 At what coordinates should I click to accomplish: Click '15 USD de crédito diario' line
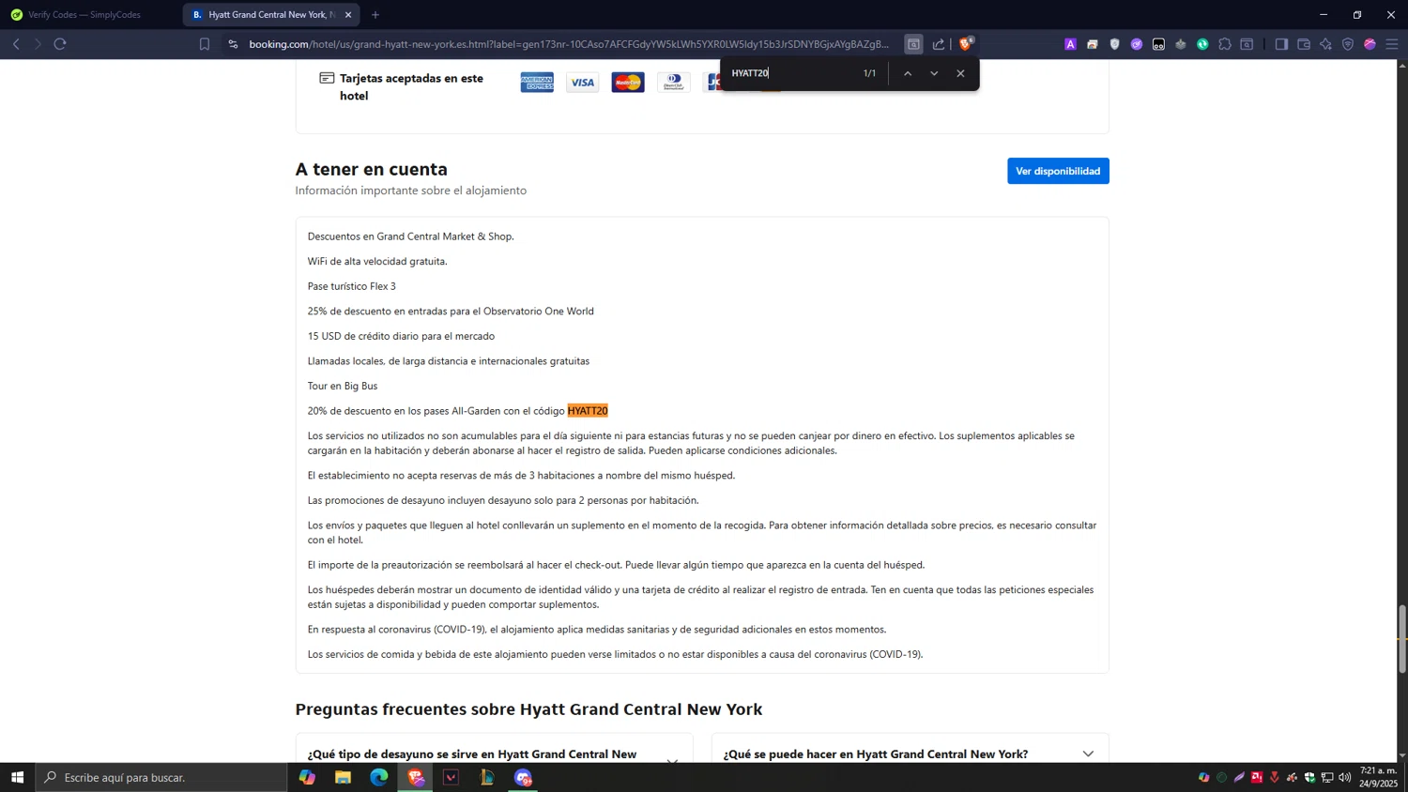401,336
